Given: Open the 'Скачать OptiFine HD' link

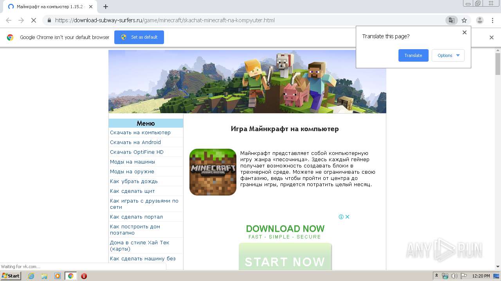Looking at the screenshot, I should click(x=137, y=152).
